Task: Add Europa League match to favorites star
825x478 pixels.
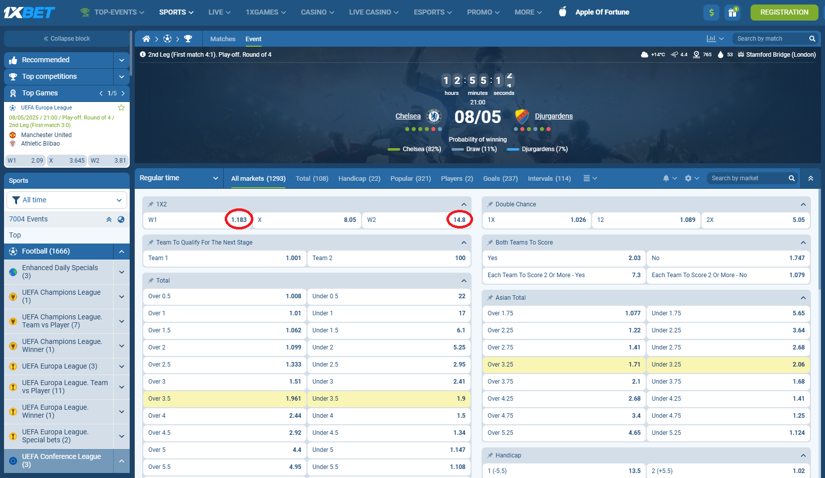Action: tap(121, 107)
